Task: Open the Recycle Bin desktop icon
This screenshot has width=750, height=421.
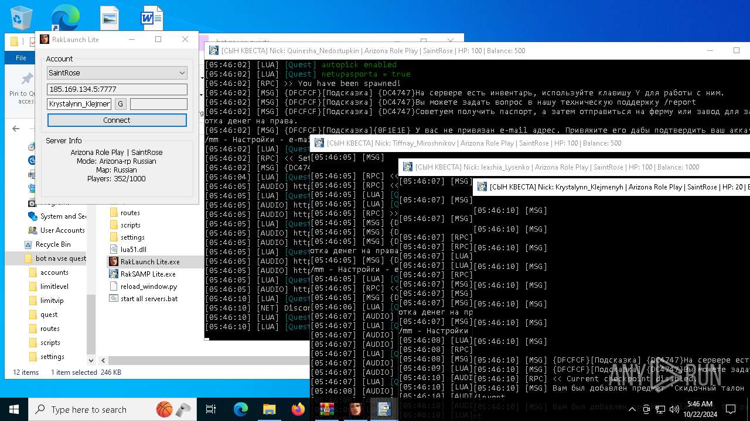Action: point(21,19)
